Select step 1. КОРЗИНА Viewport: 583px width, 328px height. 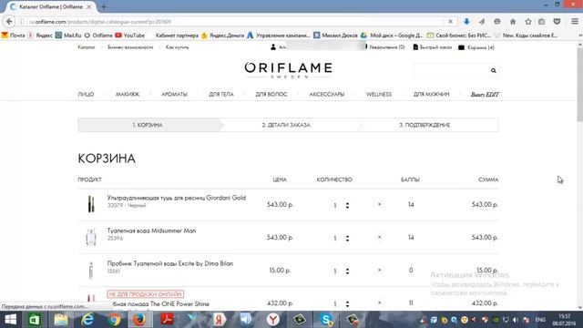pos(148,125)
